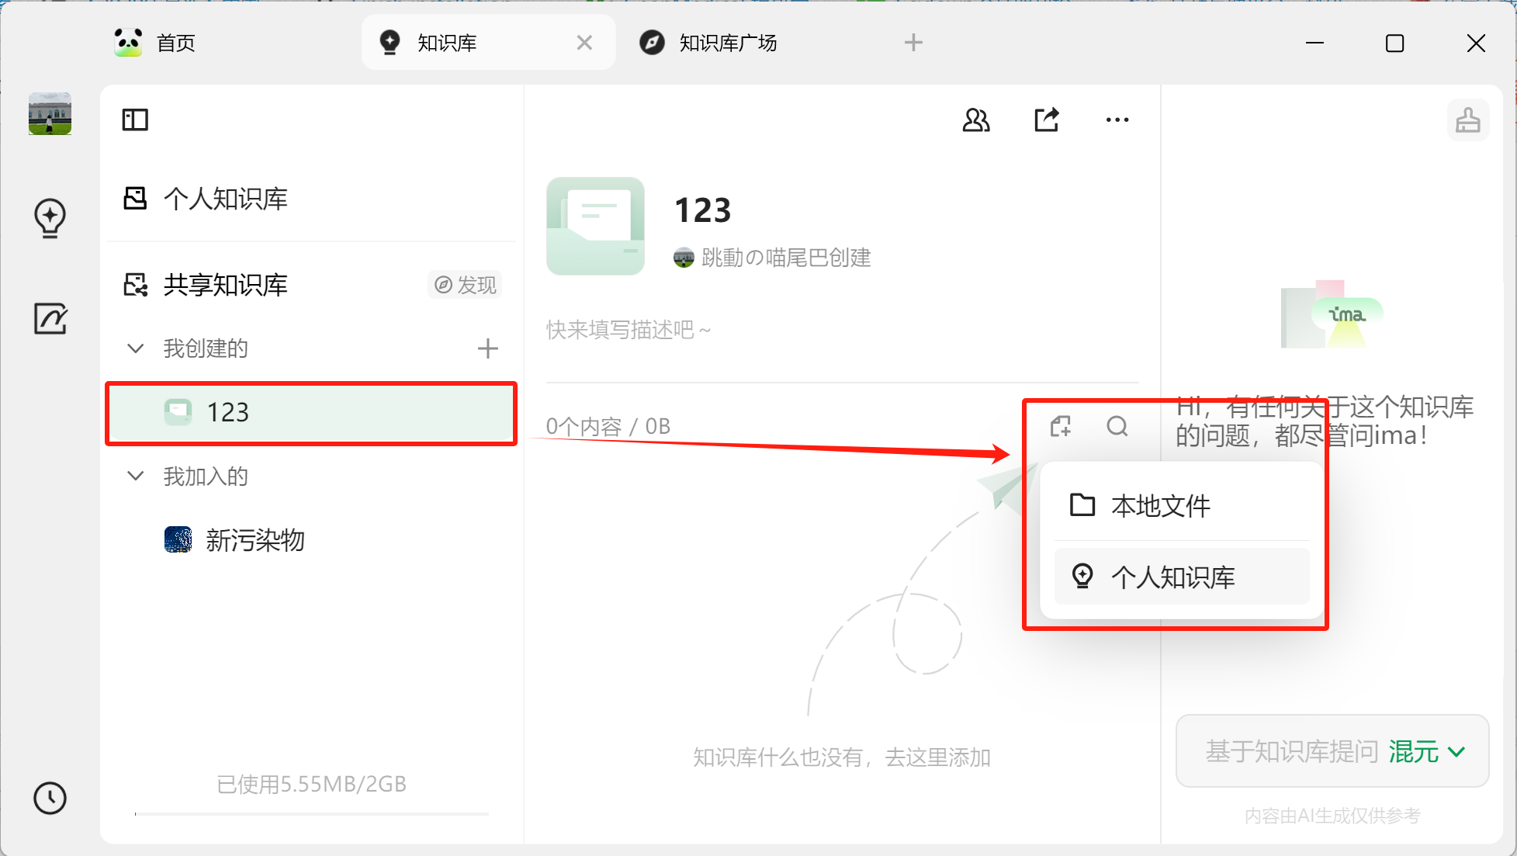Viewport: 1517px width, 856px height.
Task: Select the lightbulb knowledge icon in the sidebar
Action: point(50,218)
